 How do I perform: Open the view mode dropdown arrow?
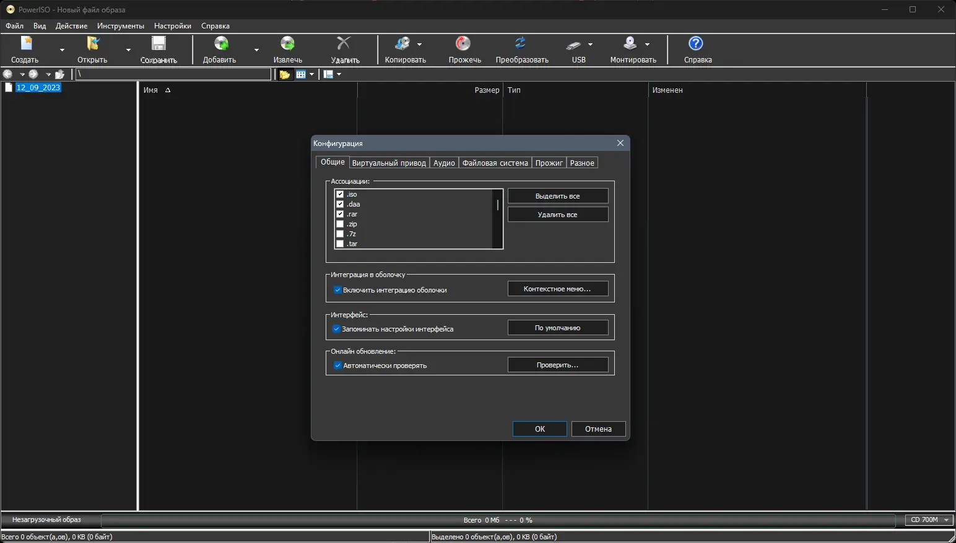tap(311, 74)
